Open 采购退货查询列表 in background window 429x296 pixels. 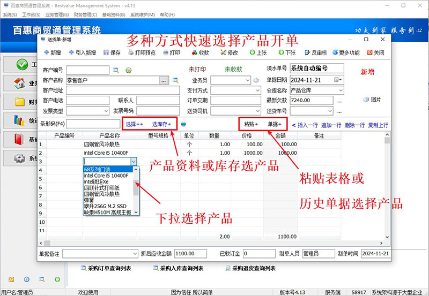pyautogui.click(x=250, y=268)
